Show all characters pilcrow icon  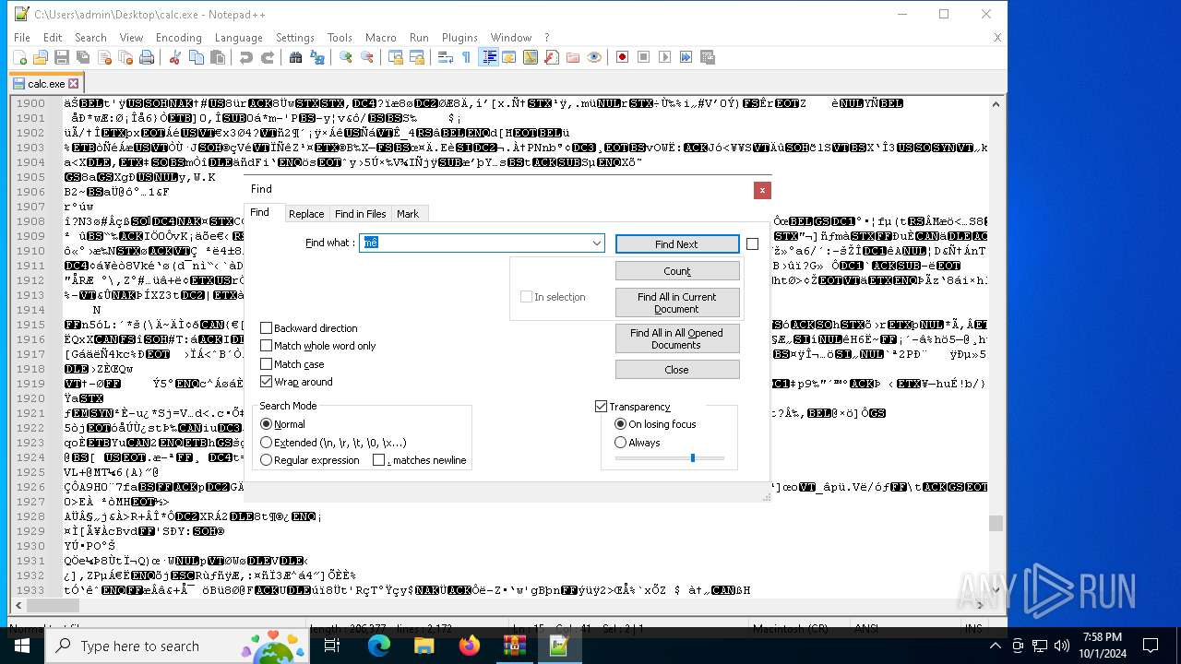[466, 57]
